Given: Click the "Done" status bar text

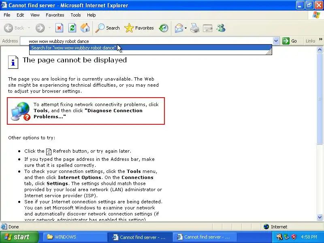Looking at the screenshot, I should tap(14, 227).
